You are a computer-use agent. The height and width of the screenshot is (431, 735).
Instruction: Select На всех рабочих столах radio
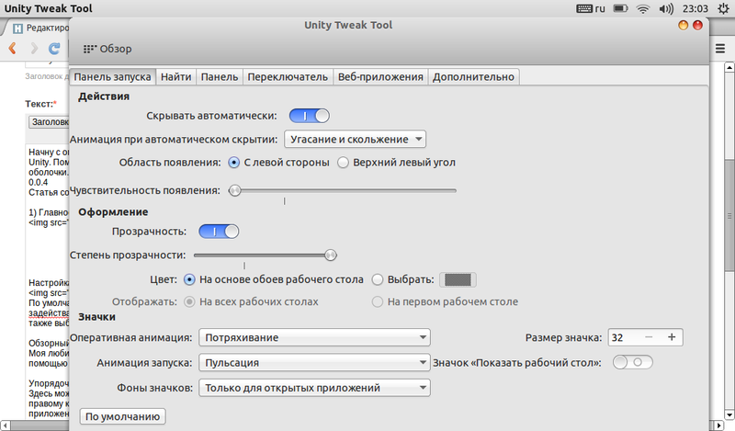(251, 301)
